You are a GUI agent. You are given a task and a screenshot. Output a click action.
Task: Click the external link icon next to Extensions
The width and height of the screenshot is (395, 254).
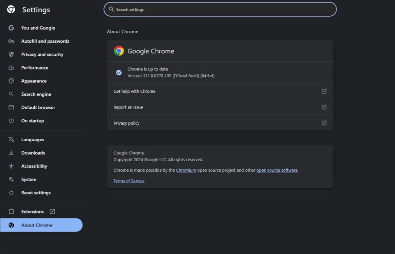(x=52, y=212)
